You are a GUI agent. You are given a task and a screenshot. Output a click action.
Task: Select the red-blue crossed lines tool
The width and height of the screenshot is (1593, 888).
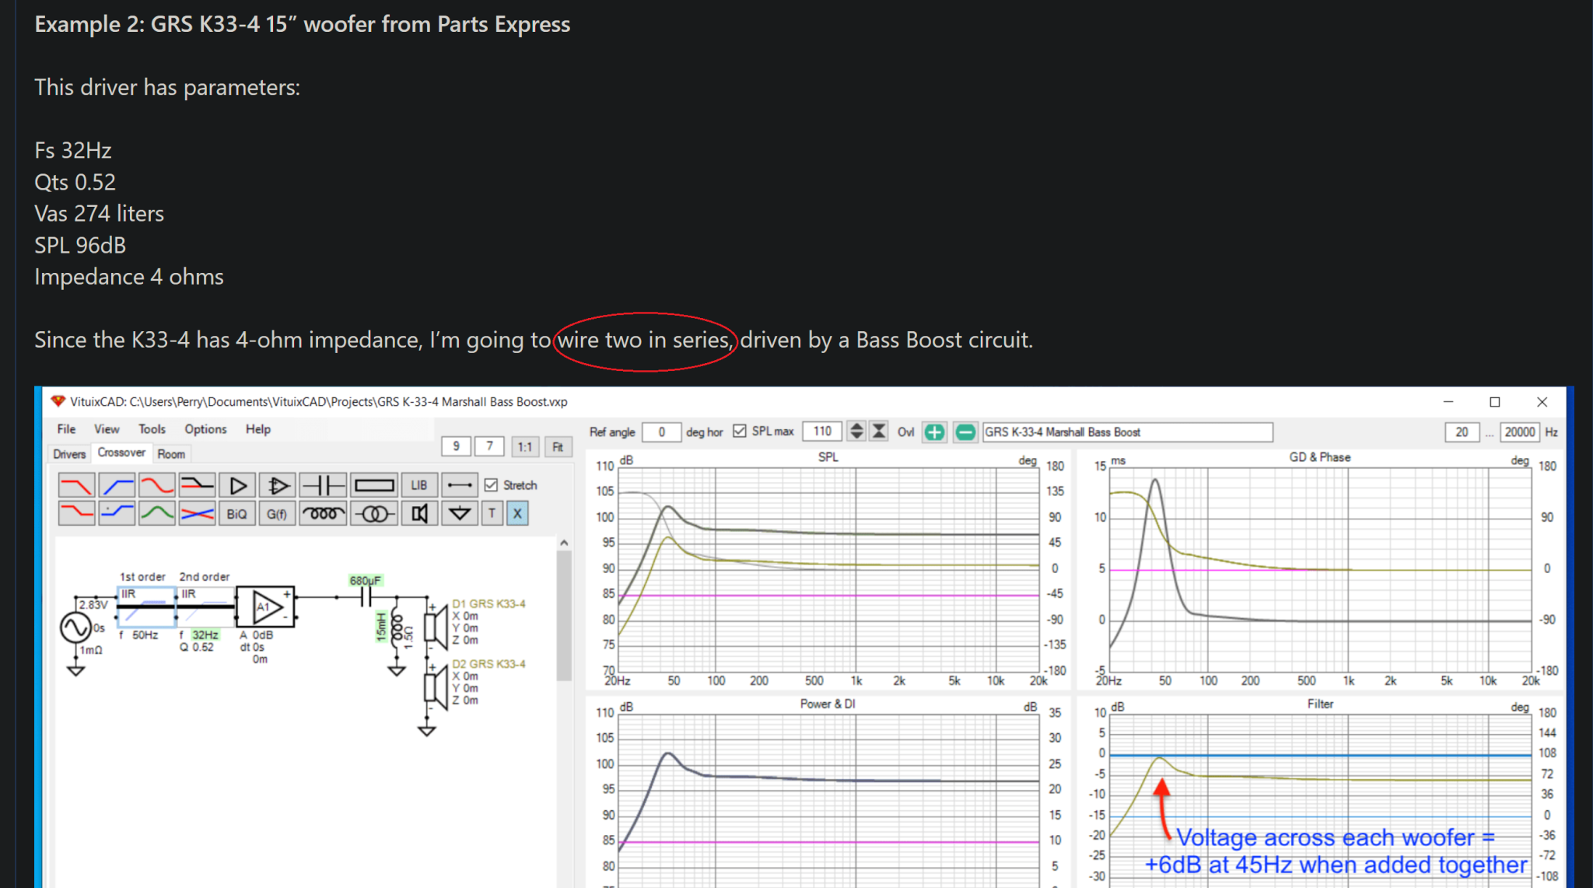point(197,513)
